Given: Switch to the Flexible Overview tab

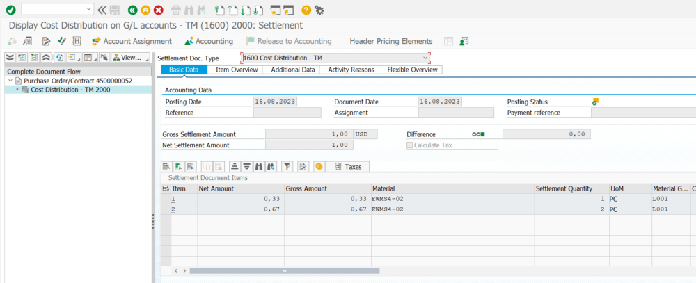Looking at the screenshot, I should 412,70.
